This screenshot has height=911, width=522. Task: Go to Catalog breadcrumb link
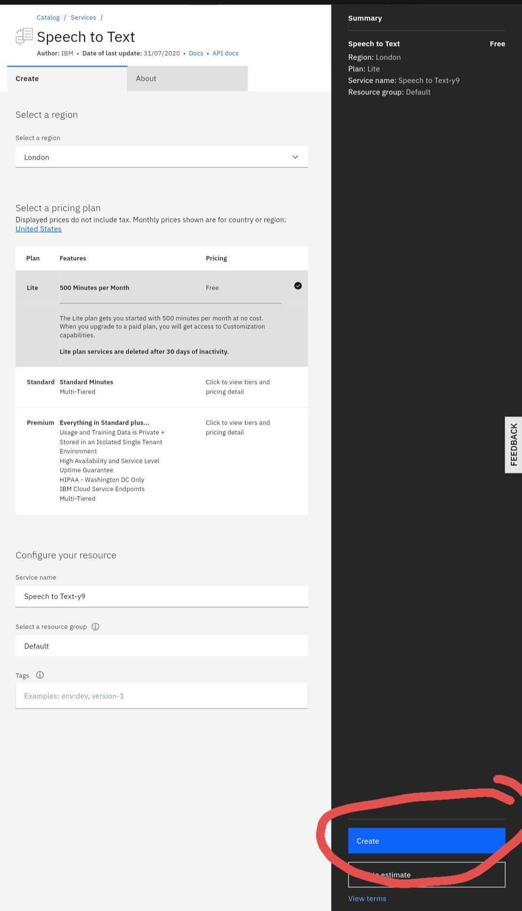coord(48,17)
